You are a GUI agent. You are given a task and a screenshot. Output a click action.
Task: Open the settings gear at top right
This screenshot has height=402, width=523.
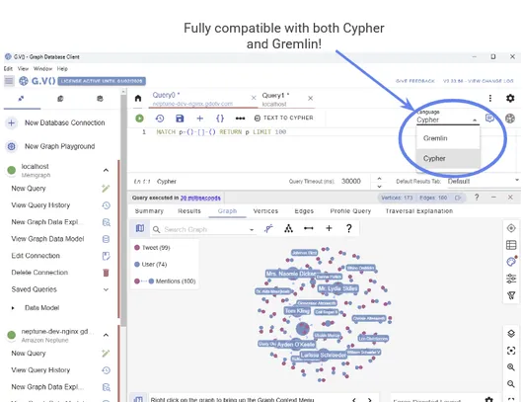[x=510, y=98]
